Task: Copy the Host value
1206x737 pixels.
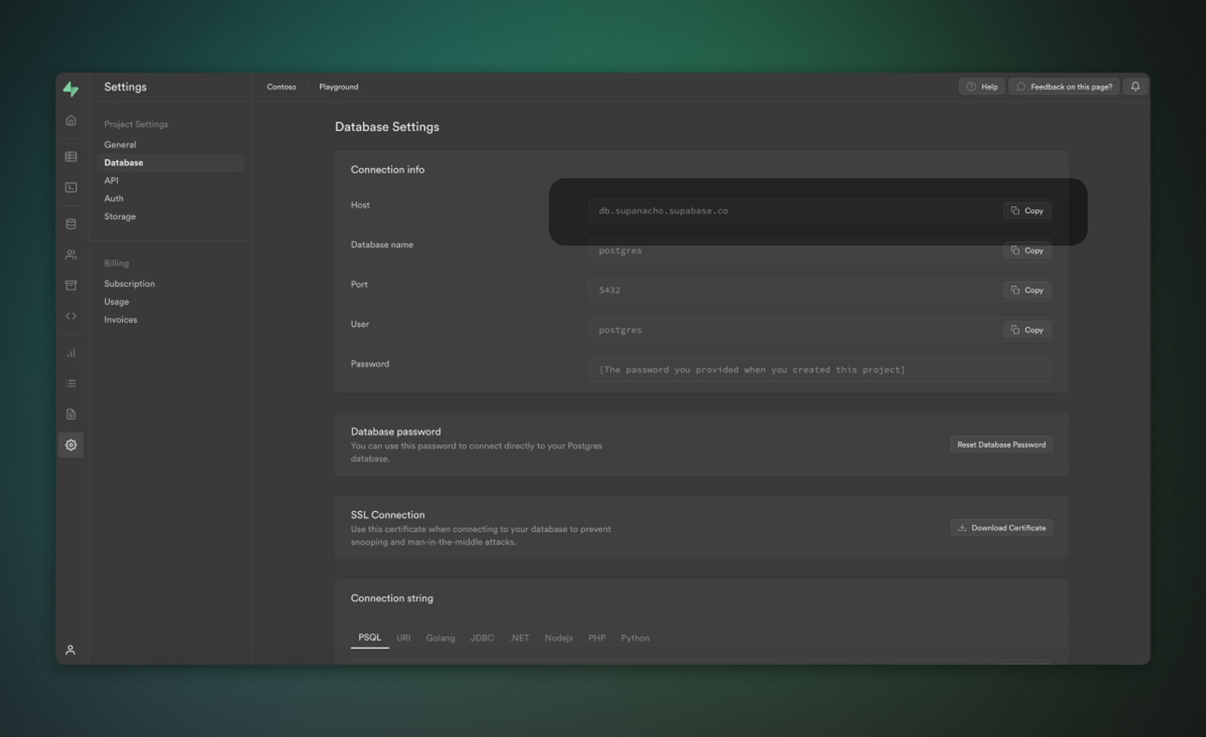Action: pyautogui.click(x=1027, y=210)
